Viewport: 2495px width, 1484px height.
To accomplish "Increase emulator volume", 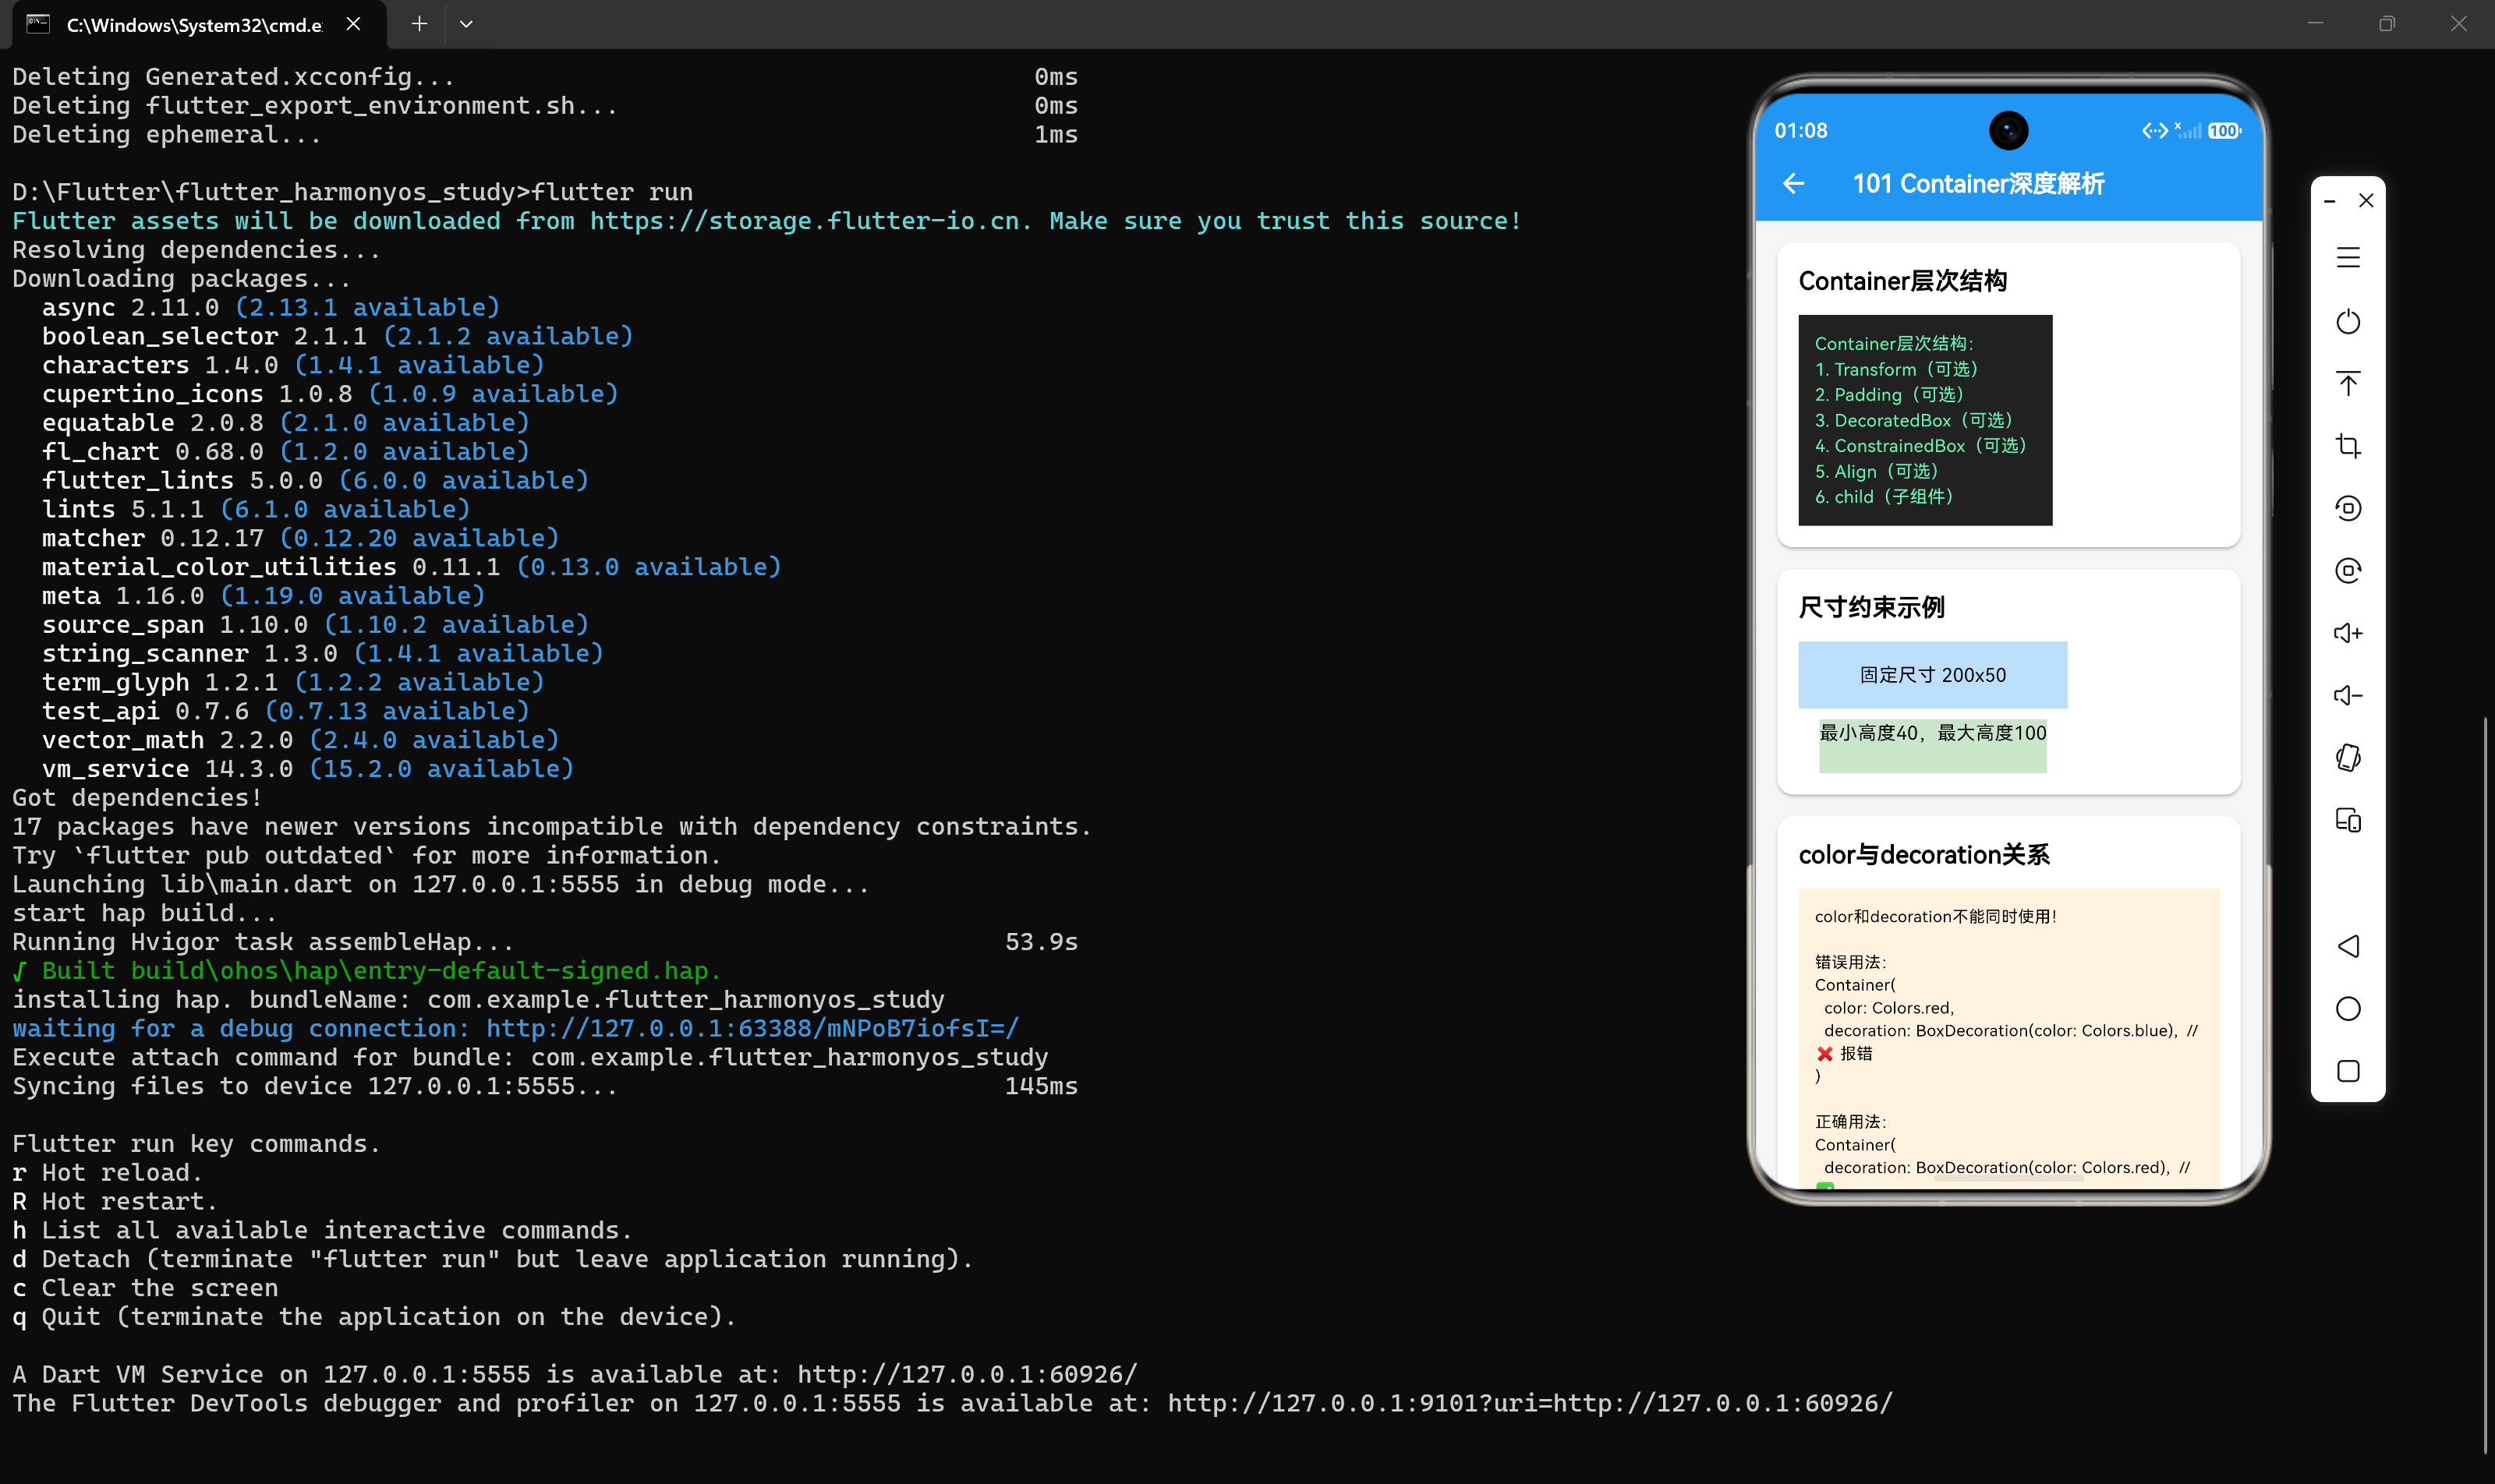I will pyautogui.click(x=2348, y=633).
